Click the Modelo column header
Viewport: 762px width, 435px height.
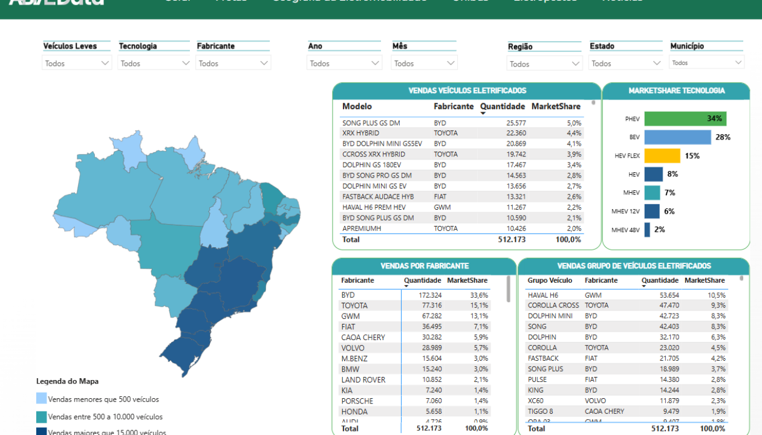point(357,106)
